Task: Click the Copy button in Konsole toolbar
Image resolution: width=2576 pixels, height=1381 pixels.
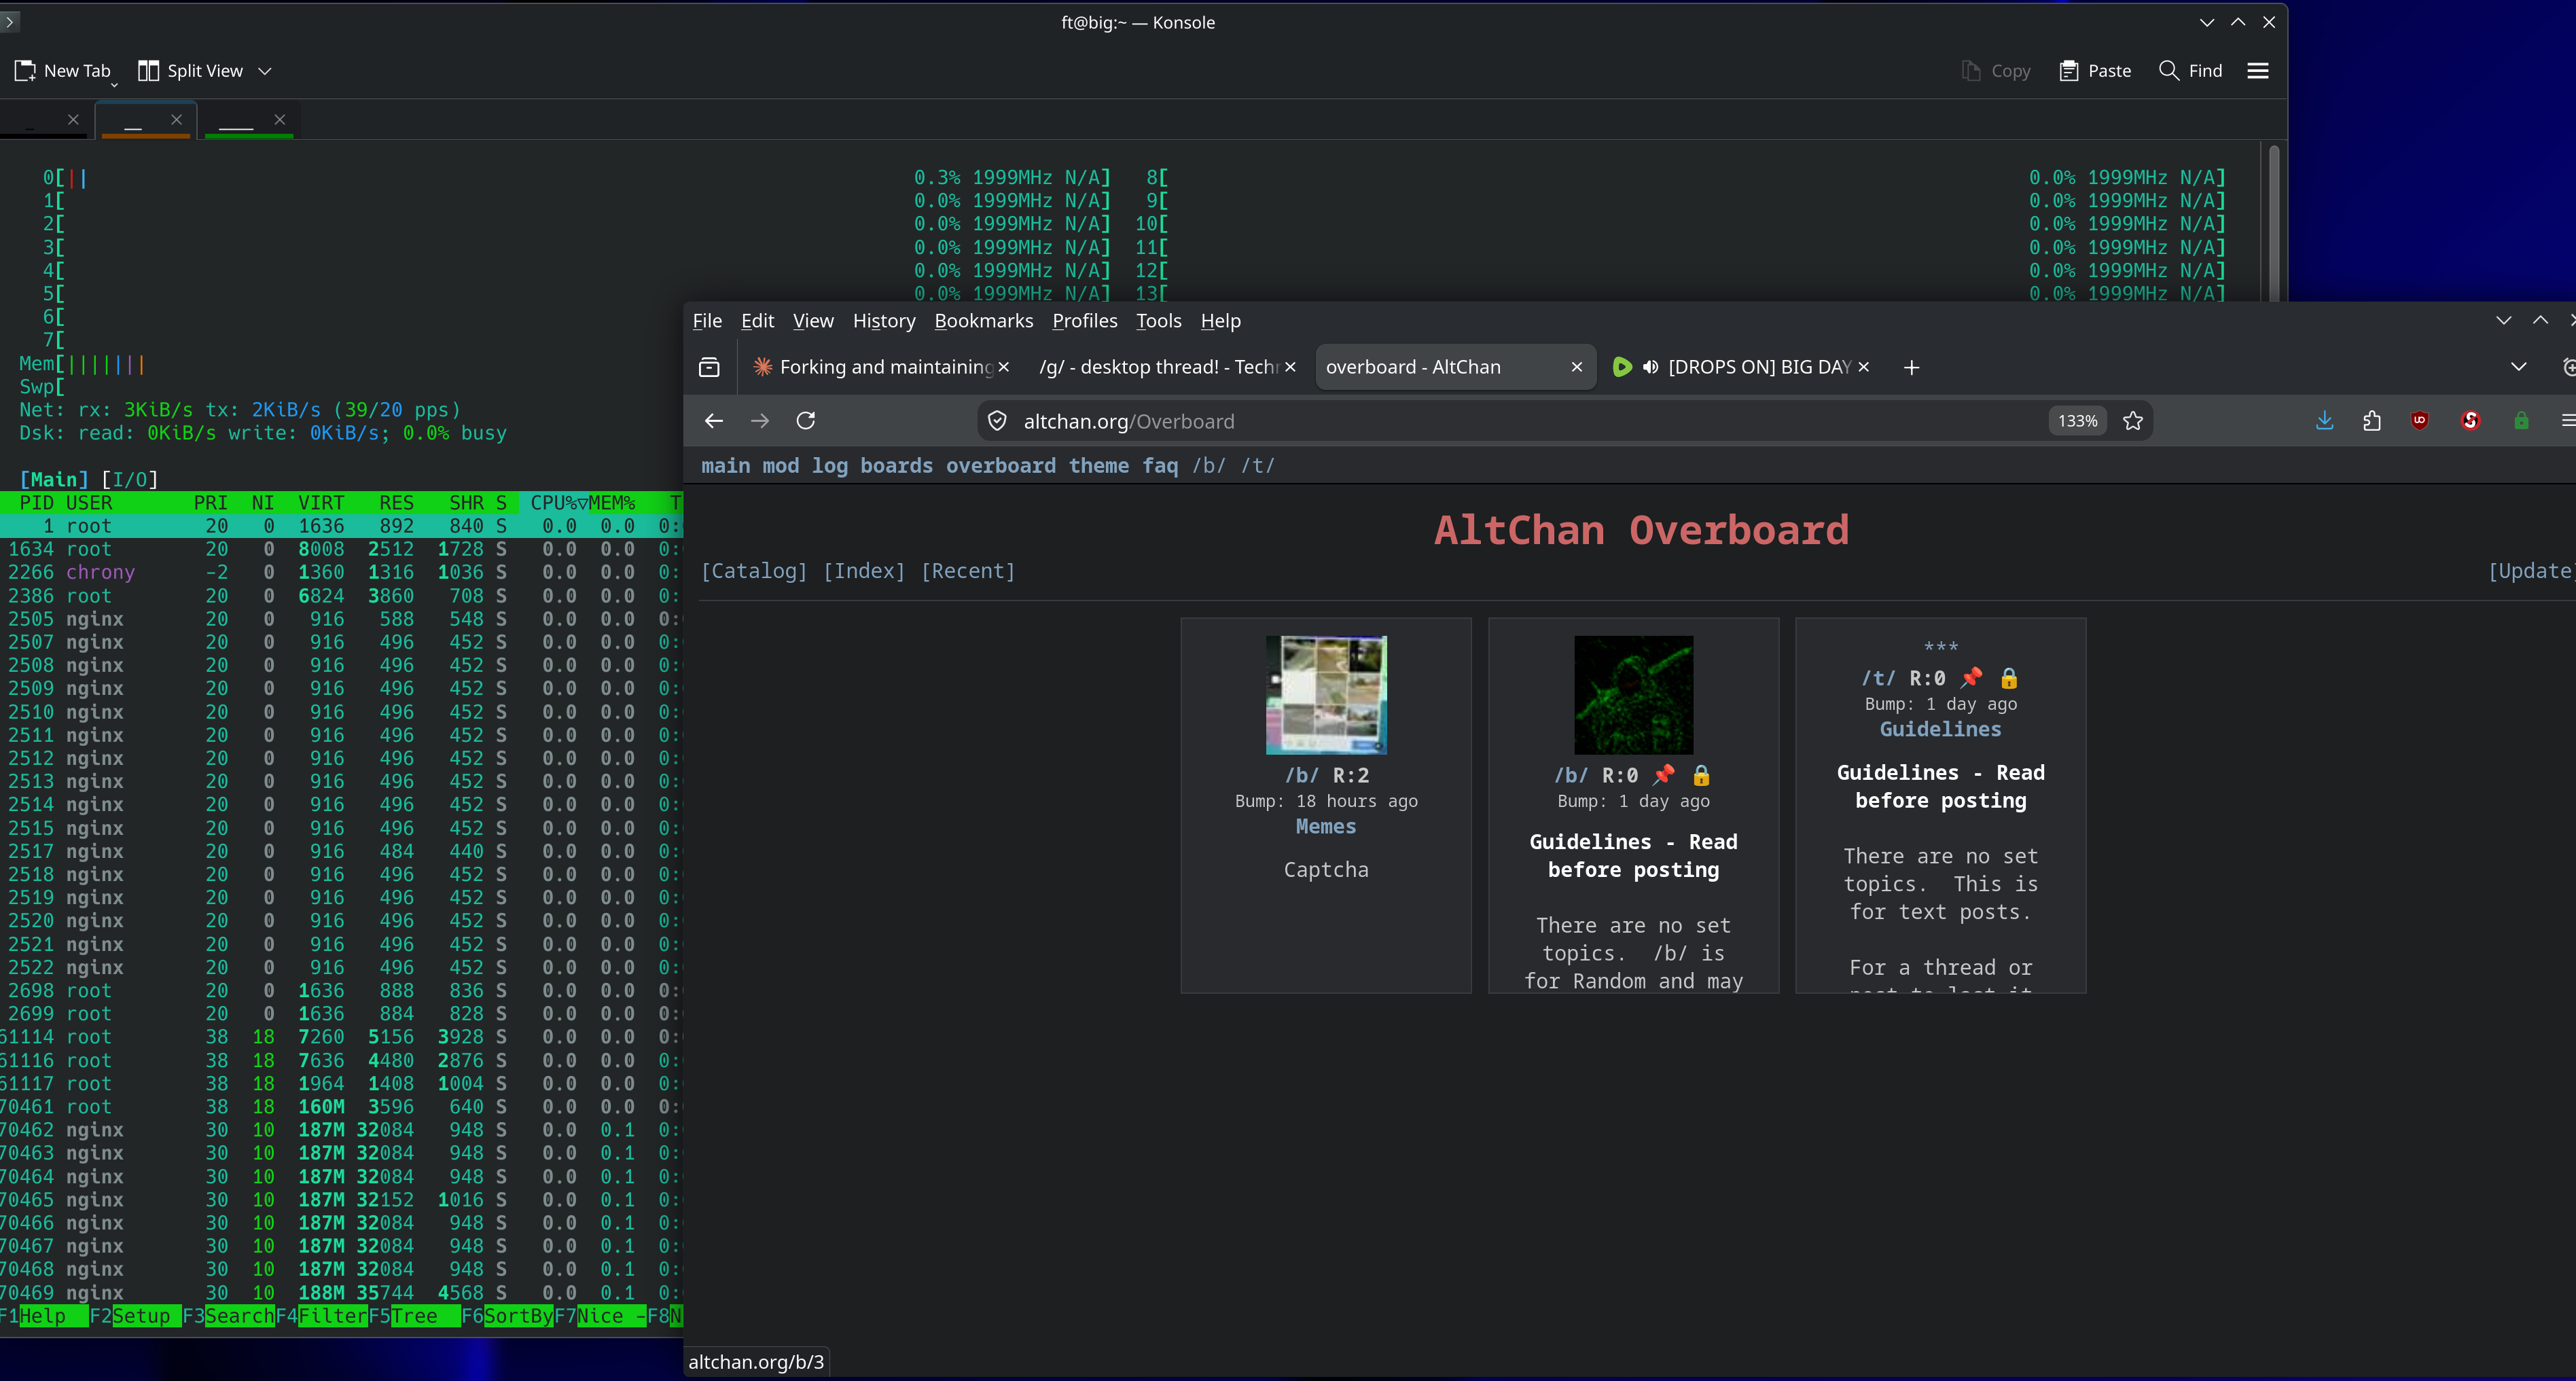Action: [1996, 71]
